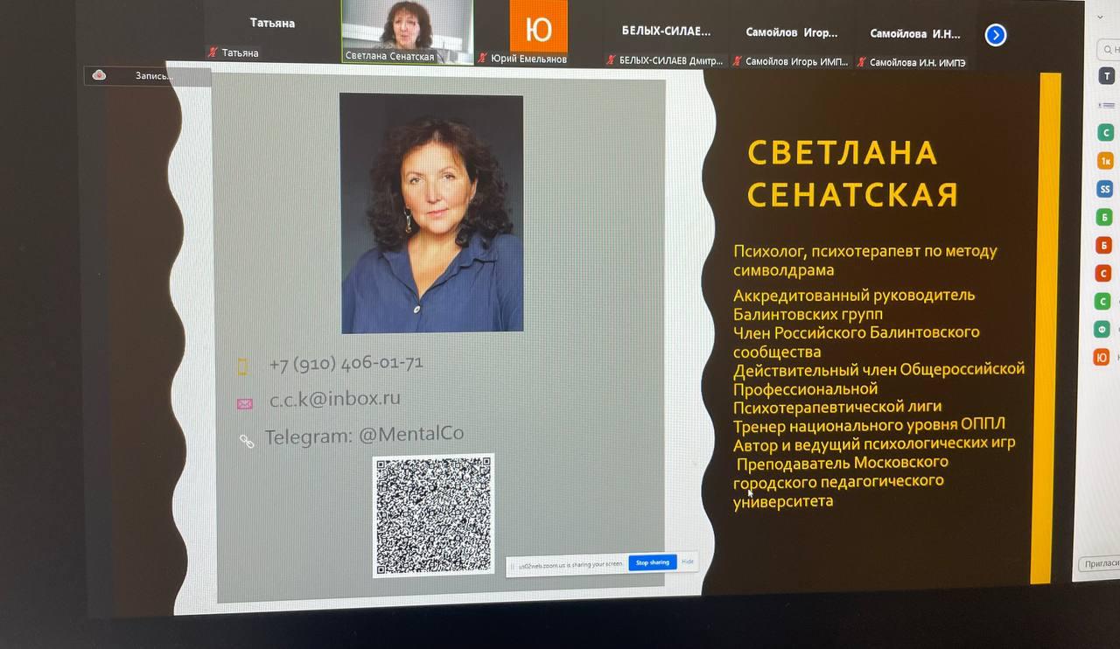Image resolution: width=1120 pixels, height=649 pixels.
Task: Click the QR code on the slide
Action: tap(433, 515)
